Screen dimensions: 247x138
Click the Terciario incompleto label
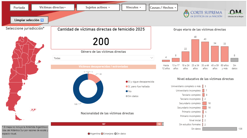(x=190, y=99)
